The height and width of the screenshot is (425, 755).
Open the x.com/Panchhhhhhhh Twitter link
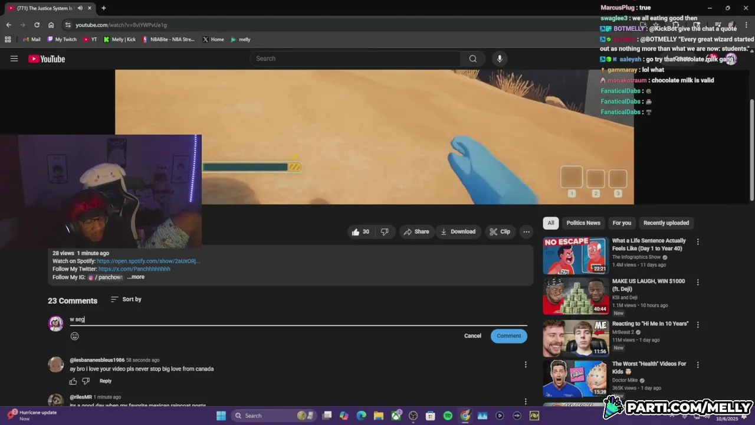click(134, 269)
